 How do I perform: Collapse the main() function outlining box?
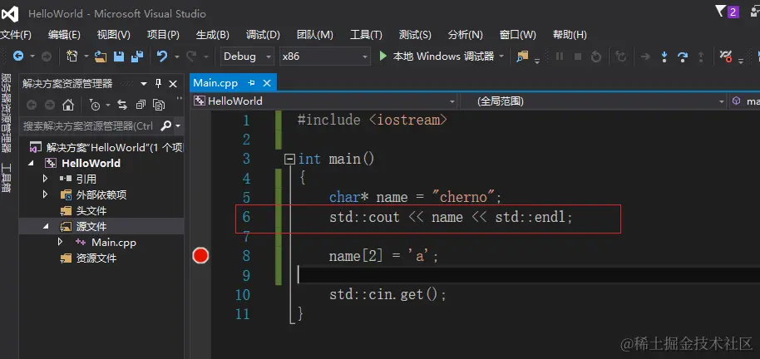[290, 159]
